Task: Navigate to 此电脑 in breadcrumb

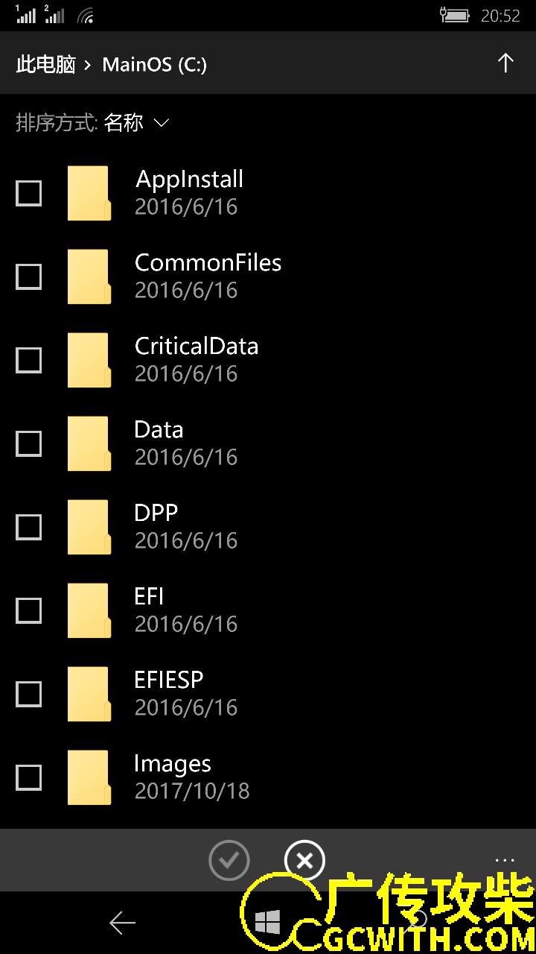Action: click(x=46, y=64)
